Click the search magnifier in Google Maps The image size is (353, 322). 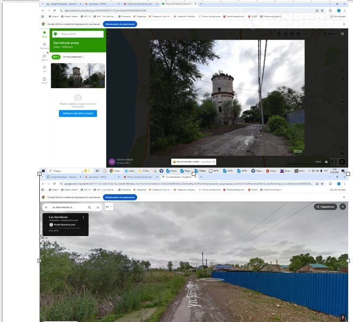90,207
